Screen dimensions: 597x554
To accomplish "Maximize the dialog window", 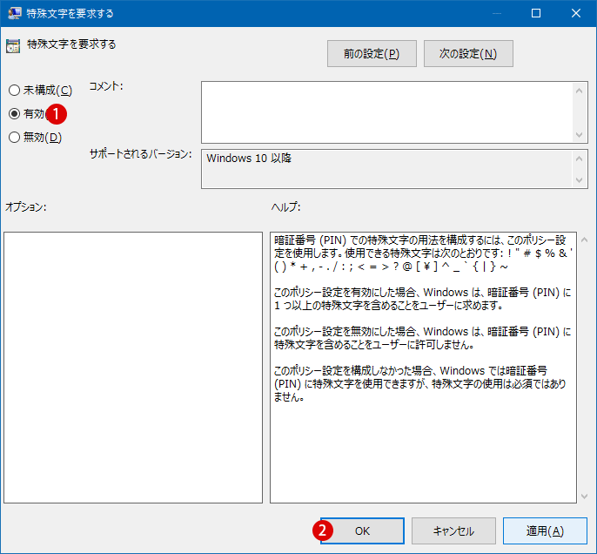I will tap(536, 13).
